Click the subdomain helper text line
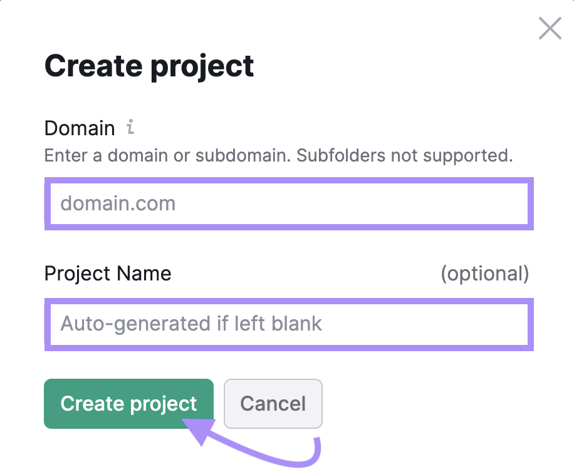574x472 pixels. point(280,155)
